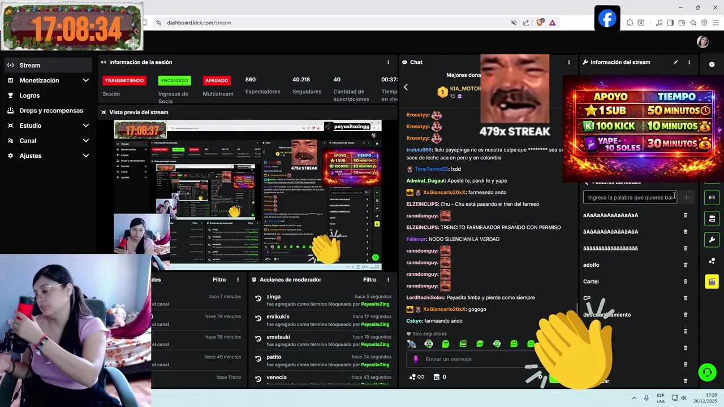Screen dimensions: 724x407
Task: Open Filtro in Acciones de moderador panel
Action: (369, 280)
